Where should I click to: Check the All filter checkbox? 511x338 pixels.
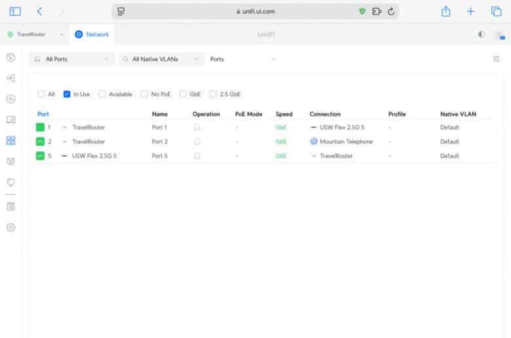pos(41,94)
